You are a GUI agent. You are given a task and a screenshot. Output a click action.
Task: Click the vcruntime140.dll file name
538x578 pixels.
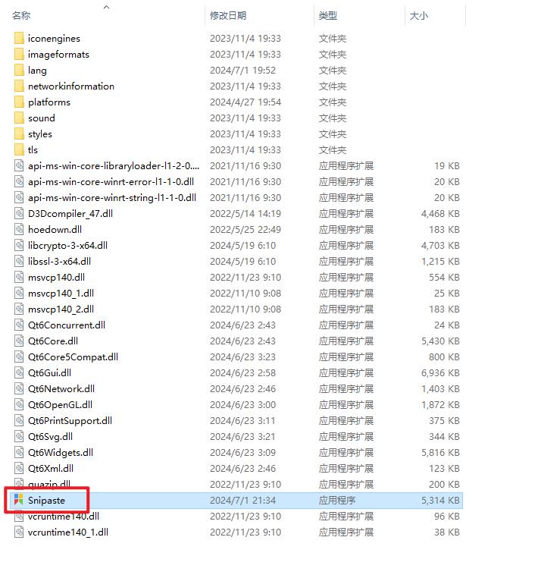(64, 516)
